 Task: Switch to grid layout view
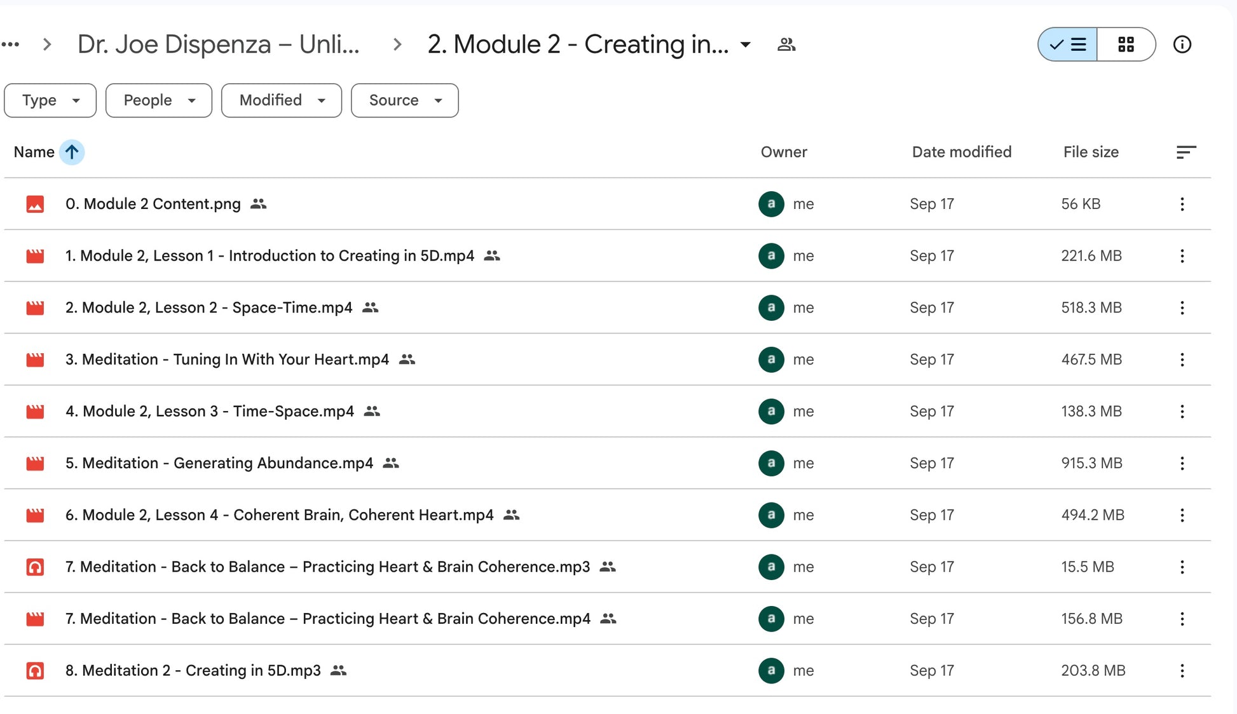point(1126,44)
